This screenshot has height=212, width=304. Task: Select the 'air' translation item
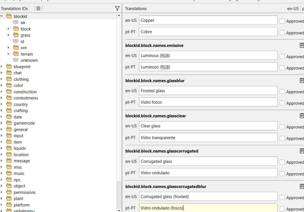pos(23,23)
